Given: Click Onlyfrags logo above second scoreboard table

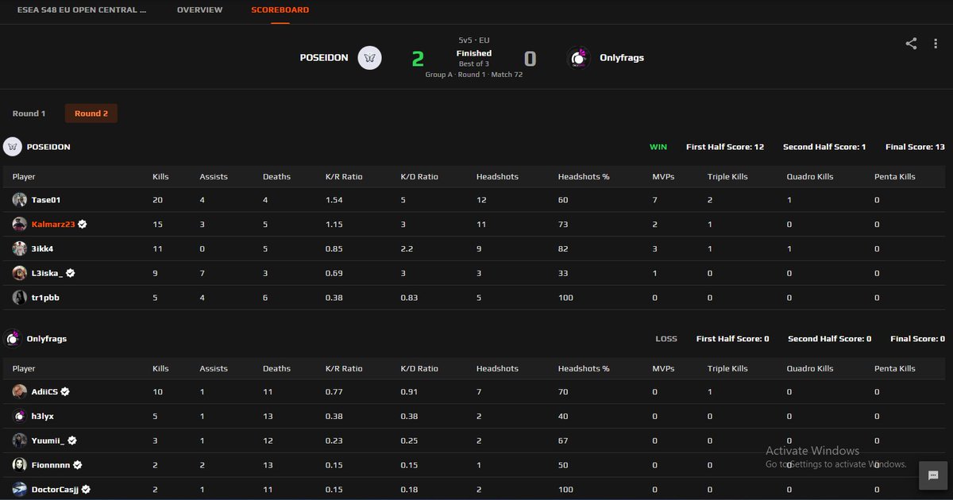Looking at the screenshot, I should click(13, 339).
